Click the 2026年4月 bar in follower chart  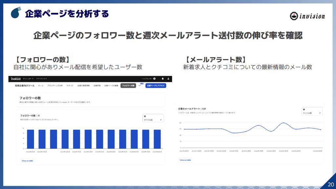(111, 139)
